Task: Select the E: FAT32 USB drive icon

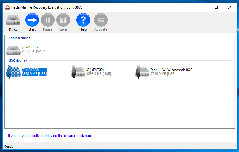Action: click(13, 72)
